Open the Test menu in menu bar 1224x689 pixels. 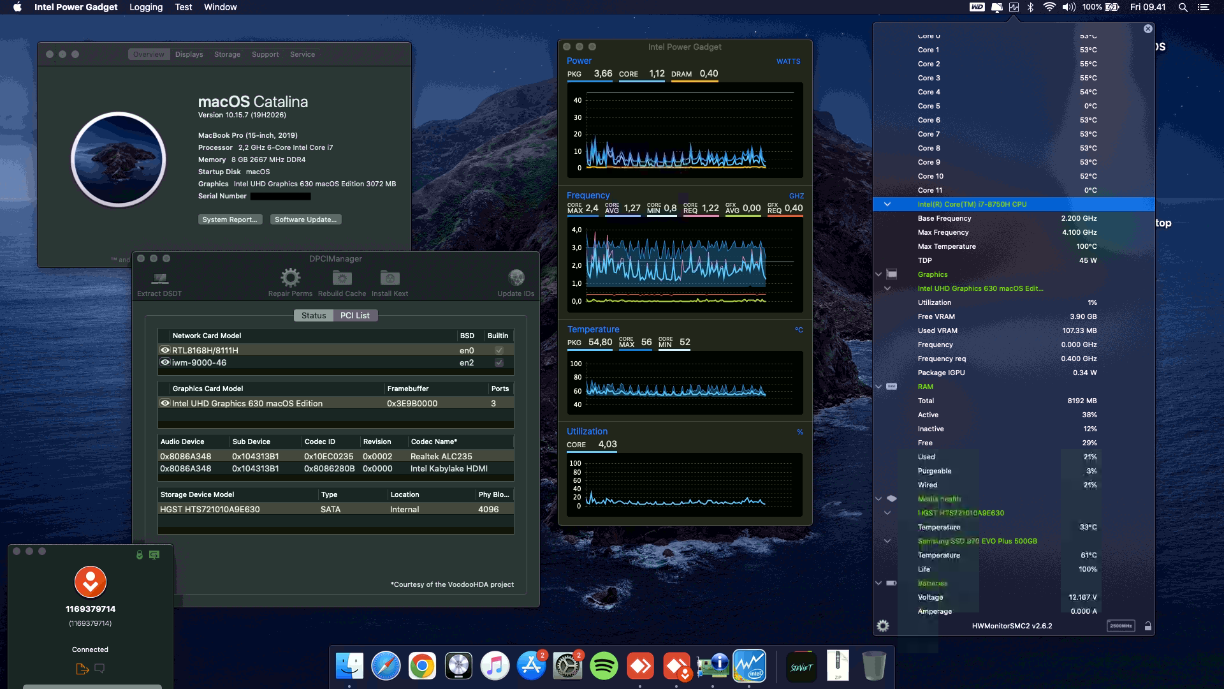click(x=184, y=7)
